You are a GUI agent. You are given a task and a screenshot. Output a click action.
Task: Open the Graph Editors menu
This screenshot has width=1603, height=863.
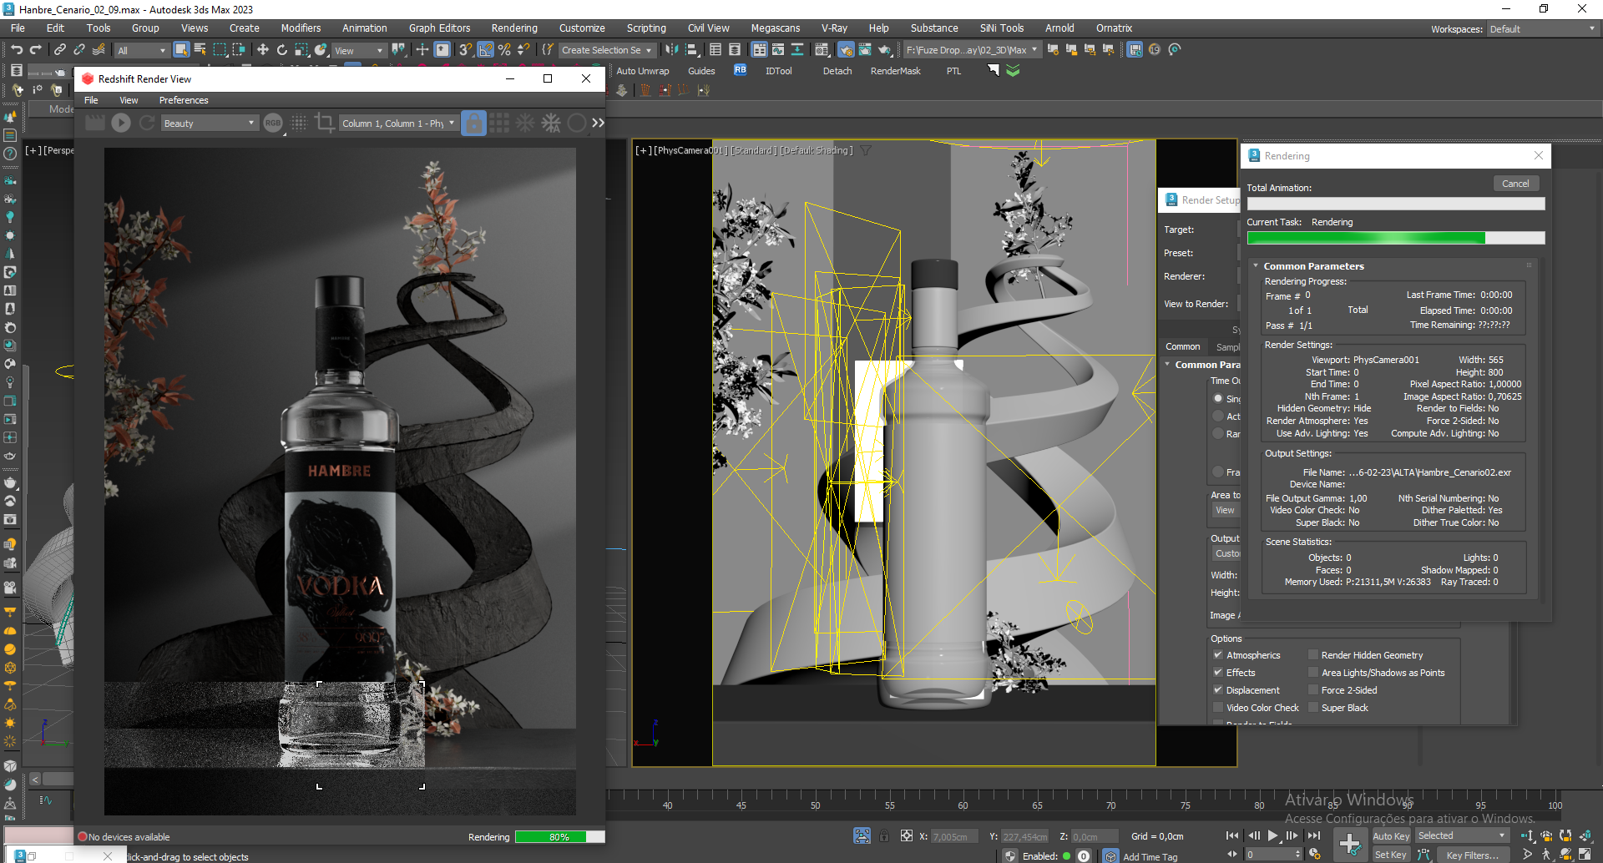click(x=439, y=28)
